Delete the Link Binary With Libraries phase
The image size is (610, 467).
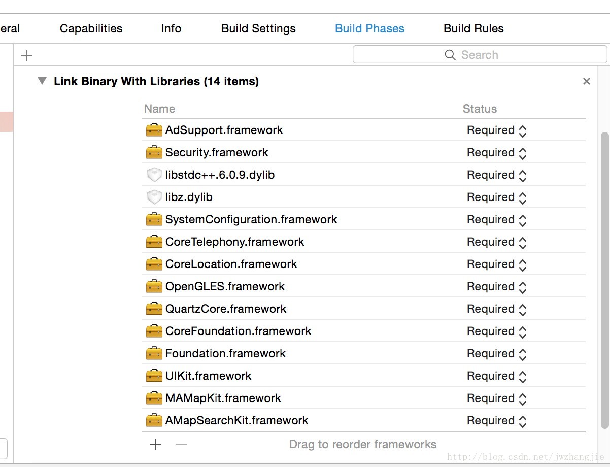(587, 81)
